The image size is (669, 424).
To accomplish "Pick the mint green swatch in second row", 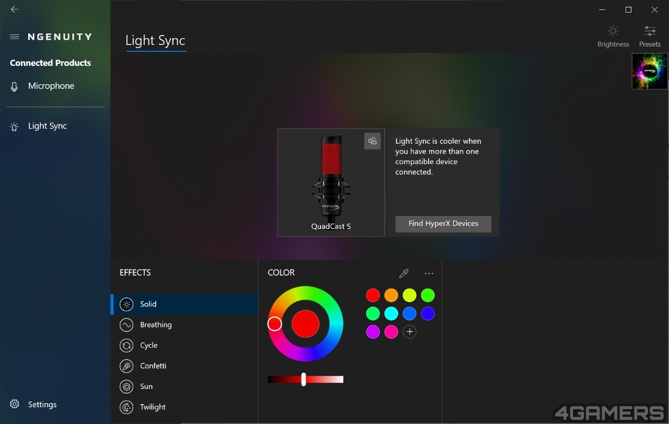I will tap(373, 314).
